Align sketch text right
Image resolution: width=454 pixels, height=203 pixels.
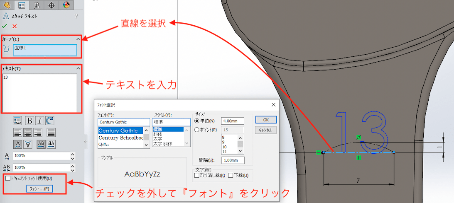tap(38, 132)
